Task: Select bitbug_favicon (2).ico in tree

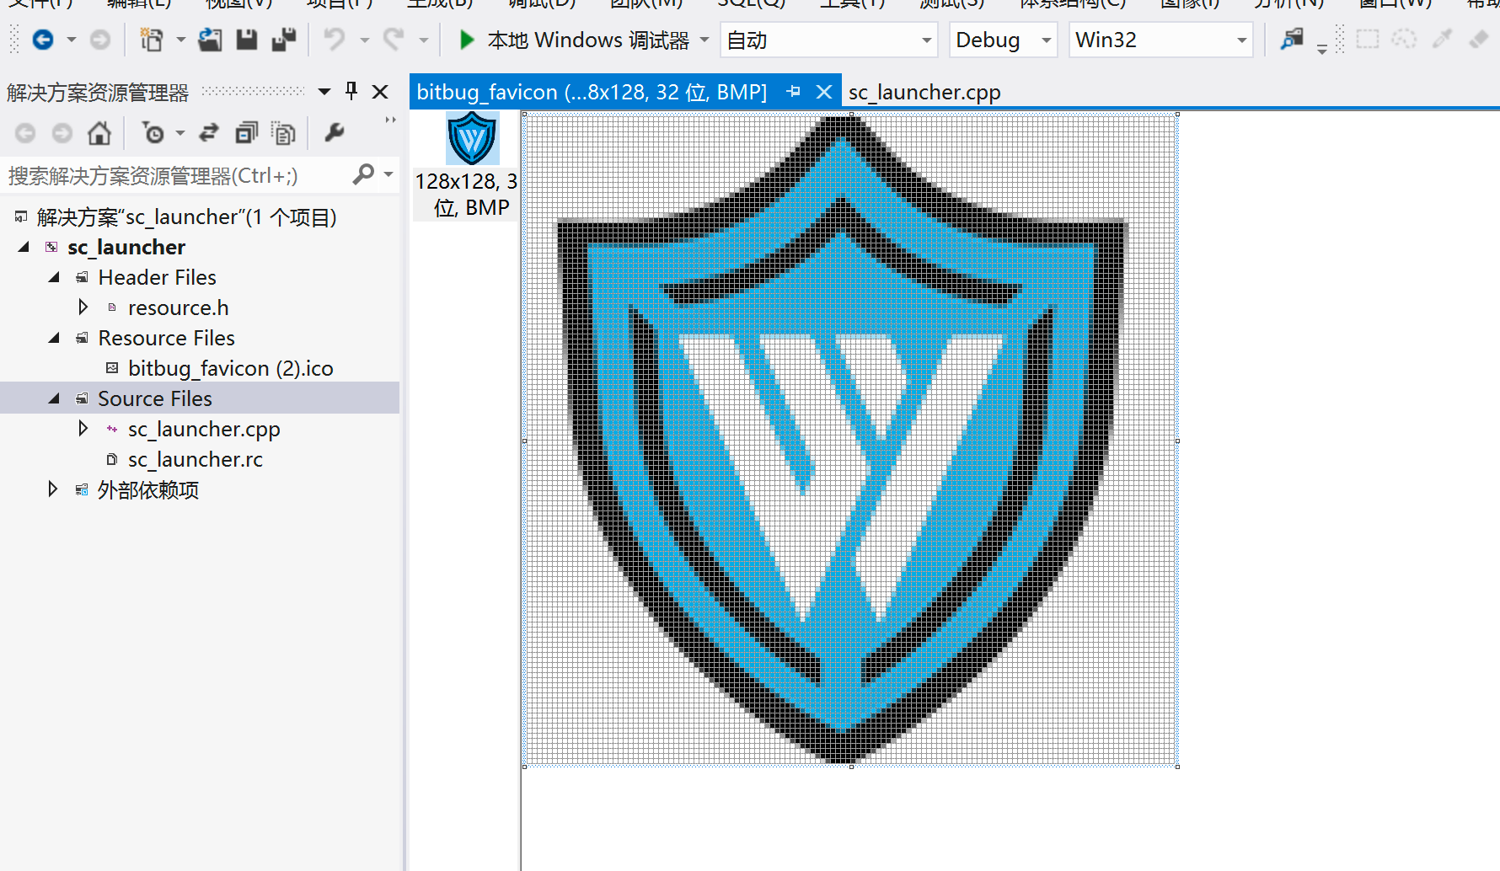Action: tap(230, 368)
